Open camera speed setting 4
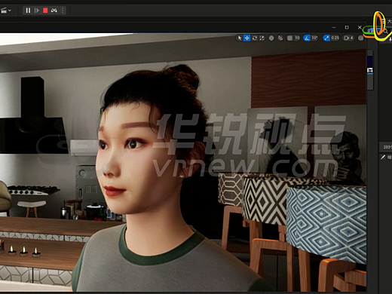The height and width of the screenshot is (294, 392). click(348, 38)
